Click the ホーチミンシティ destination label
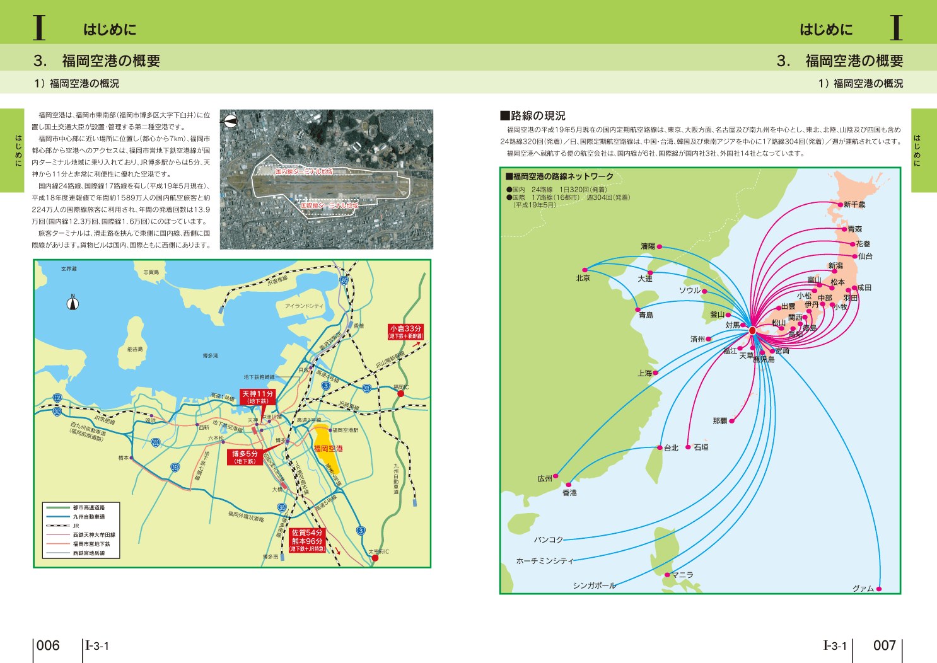The width and height of the screenshot is (937, 663). [545, 560]
